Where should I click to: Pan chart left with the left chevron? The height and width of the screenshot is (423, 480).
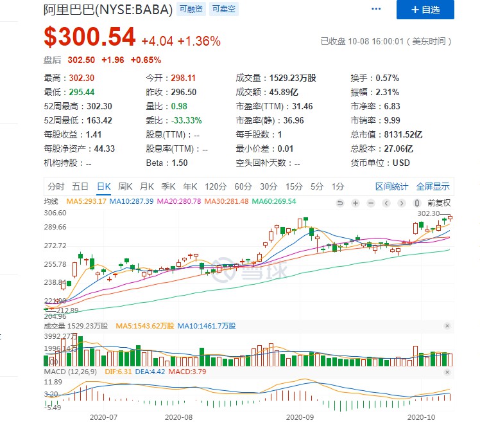[x=386, y=203]
